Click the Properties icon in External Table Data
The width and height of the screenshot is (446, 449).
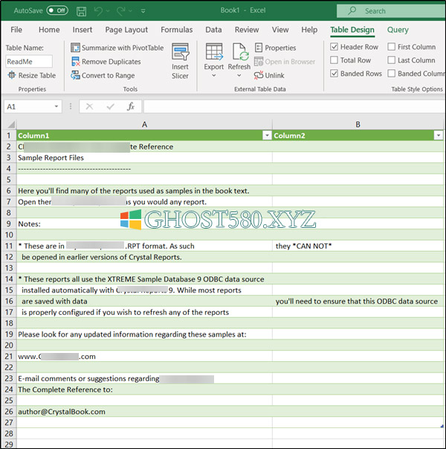pos(259,48)
